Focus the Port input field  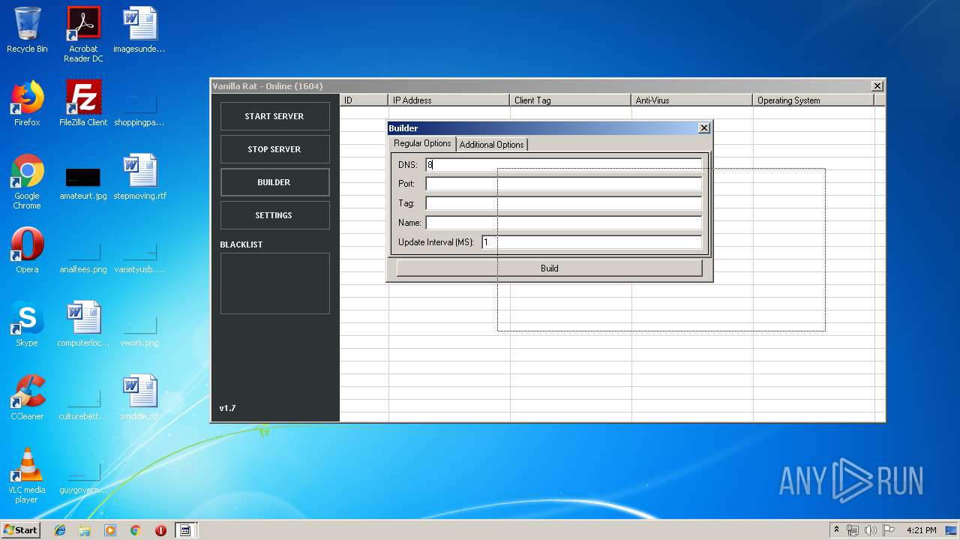[x=564, y=184]
